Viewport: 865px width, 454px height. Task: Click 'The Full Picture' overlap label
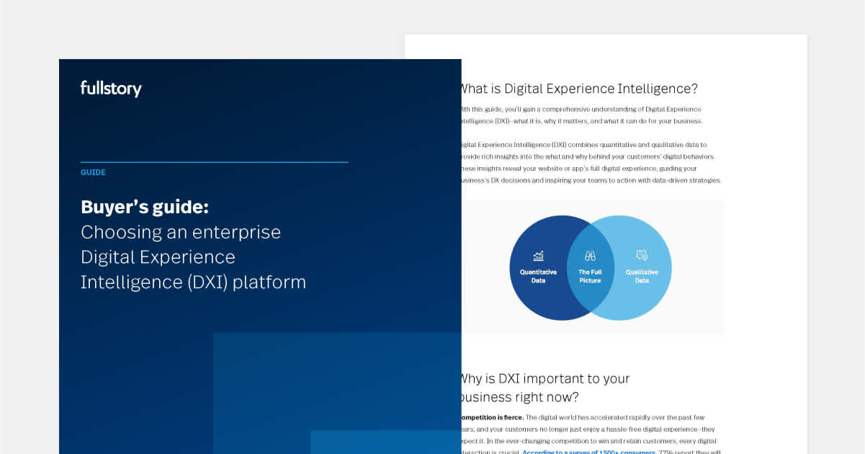click(x=590, y=276)
